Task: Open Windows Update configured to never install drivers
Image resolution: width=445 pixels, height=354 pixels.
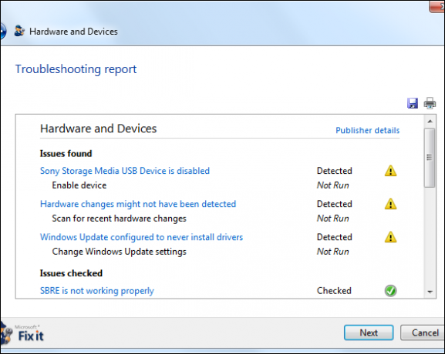Action: 141,237
